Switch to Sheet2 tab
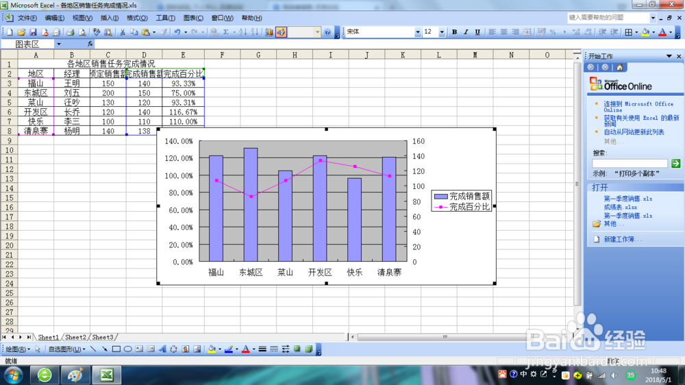Viewport: 685px width, 385px height. pos(75,337)
